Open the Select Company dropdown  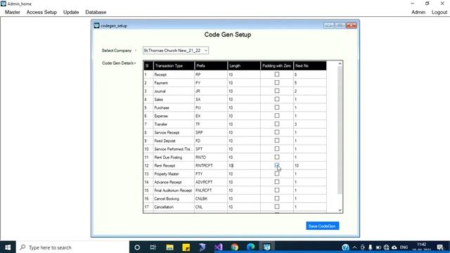(176, 51)
